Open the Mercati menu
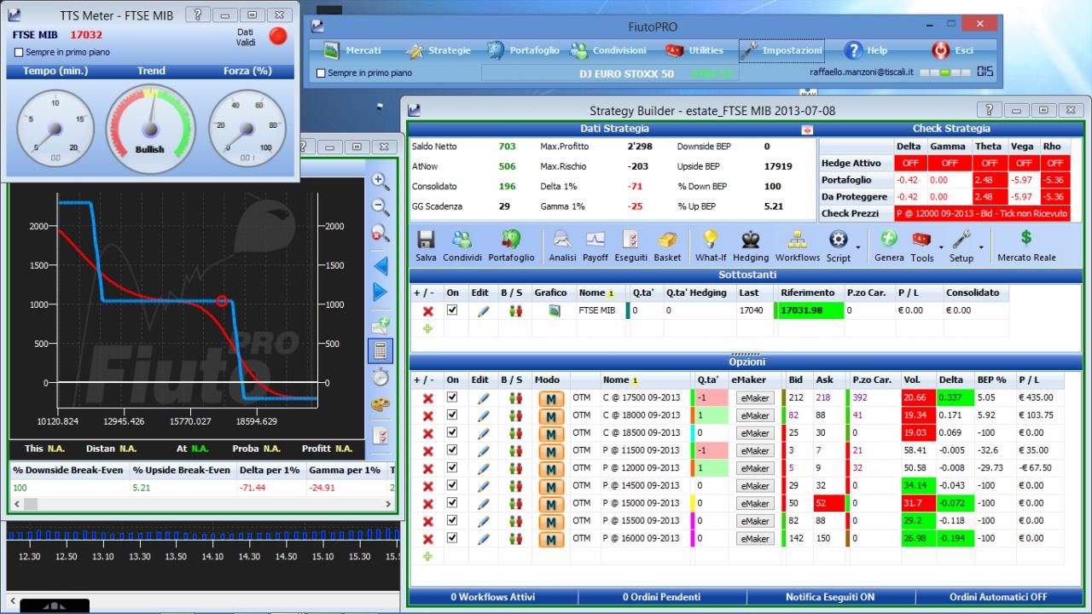 (x=352, y=50)
